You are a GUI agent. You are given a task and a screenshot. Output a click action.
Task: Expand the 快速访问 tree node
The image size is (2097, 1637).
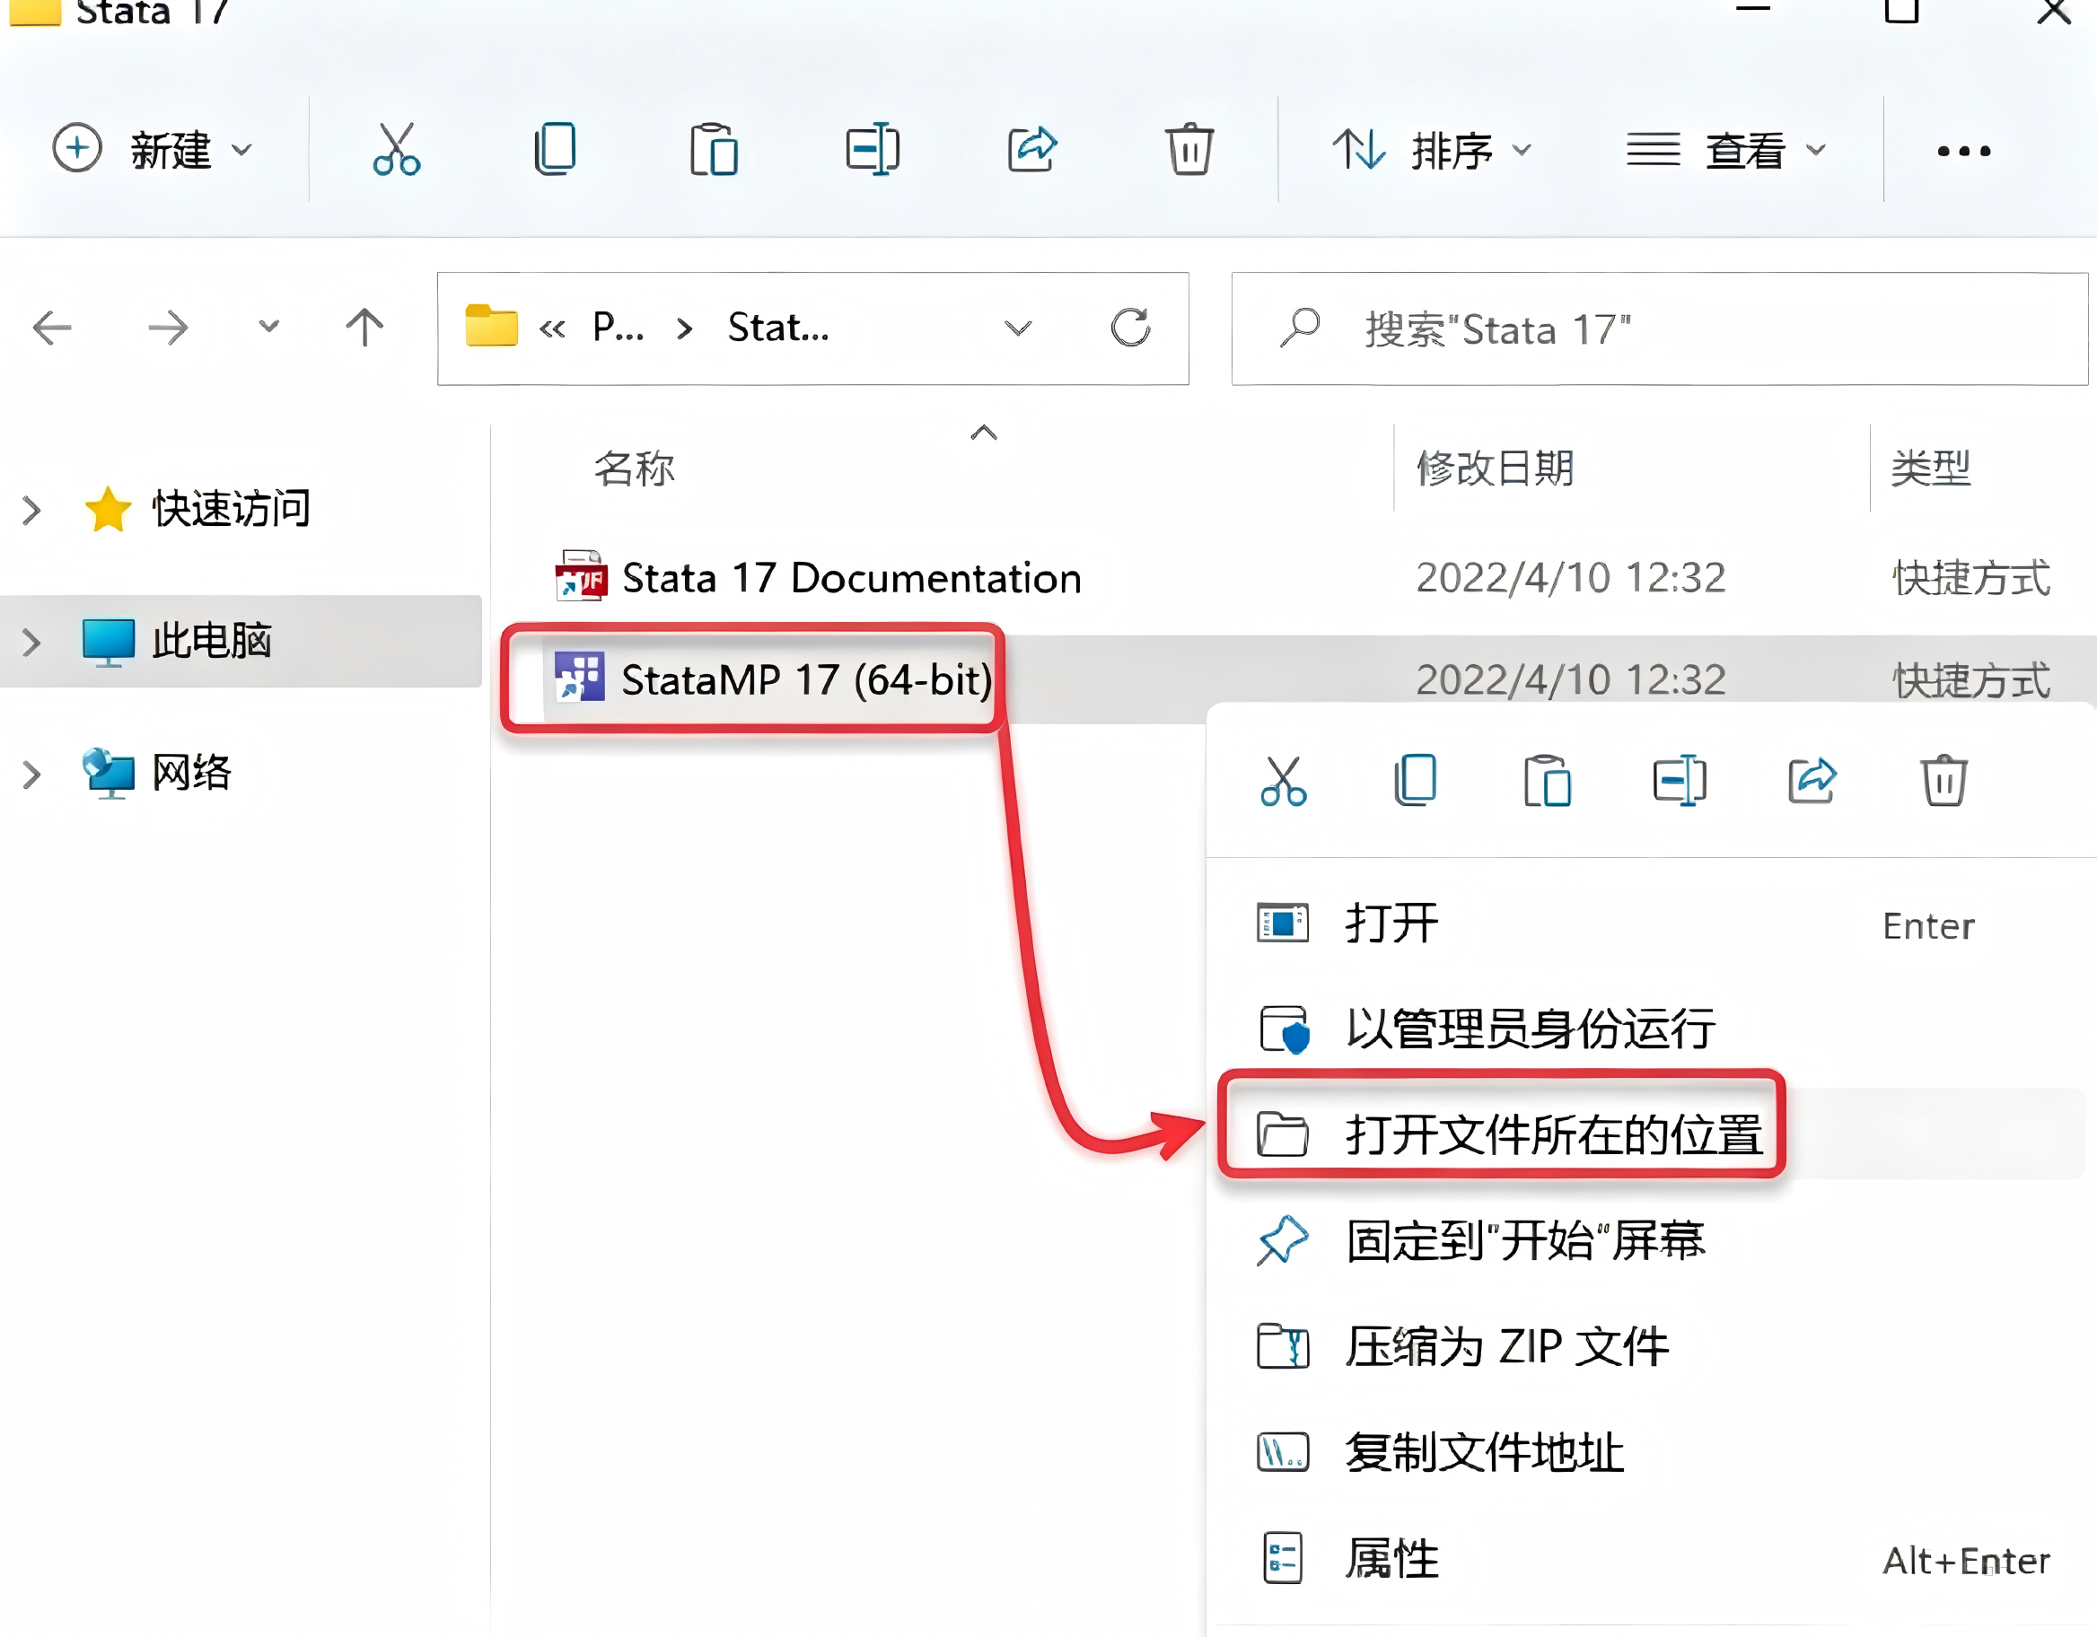tap(31, 510)
